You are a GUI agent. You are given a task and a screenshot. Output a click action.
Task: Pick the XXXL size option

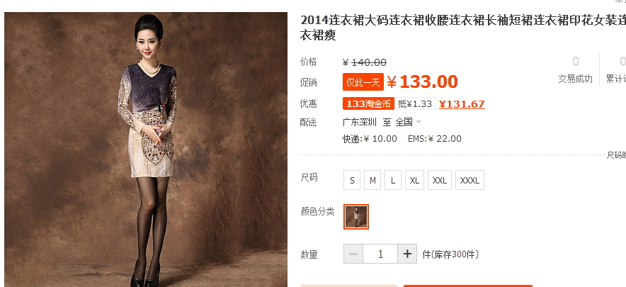click(469, 180)
